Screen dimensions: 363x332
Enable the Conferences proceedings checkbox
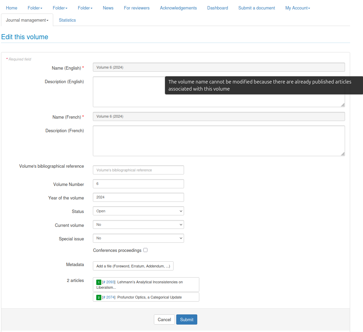pos(145,250)
